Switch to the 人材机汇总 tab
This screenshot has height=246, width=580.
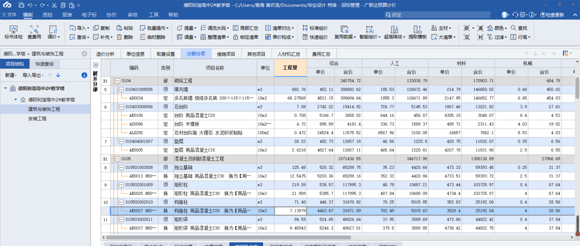[x=289, y=54]
